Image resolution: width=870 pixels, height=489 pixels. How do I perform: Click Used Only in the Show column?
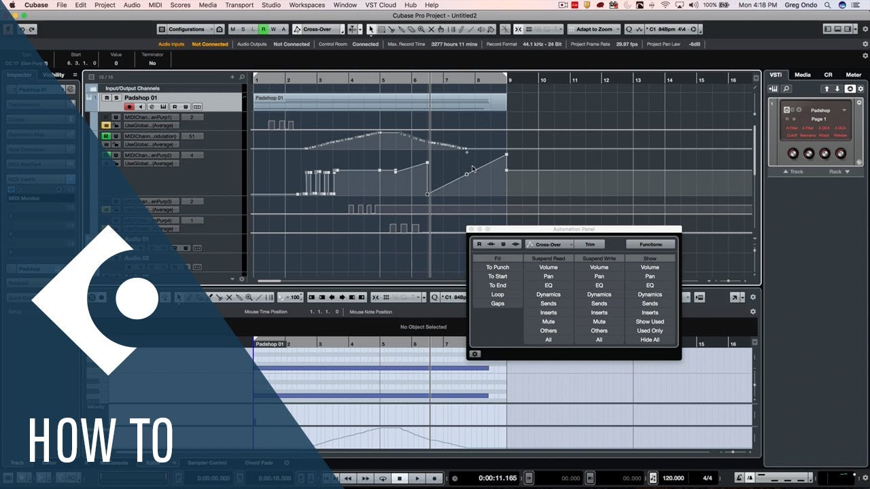click(650, 331)
